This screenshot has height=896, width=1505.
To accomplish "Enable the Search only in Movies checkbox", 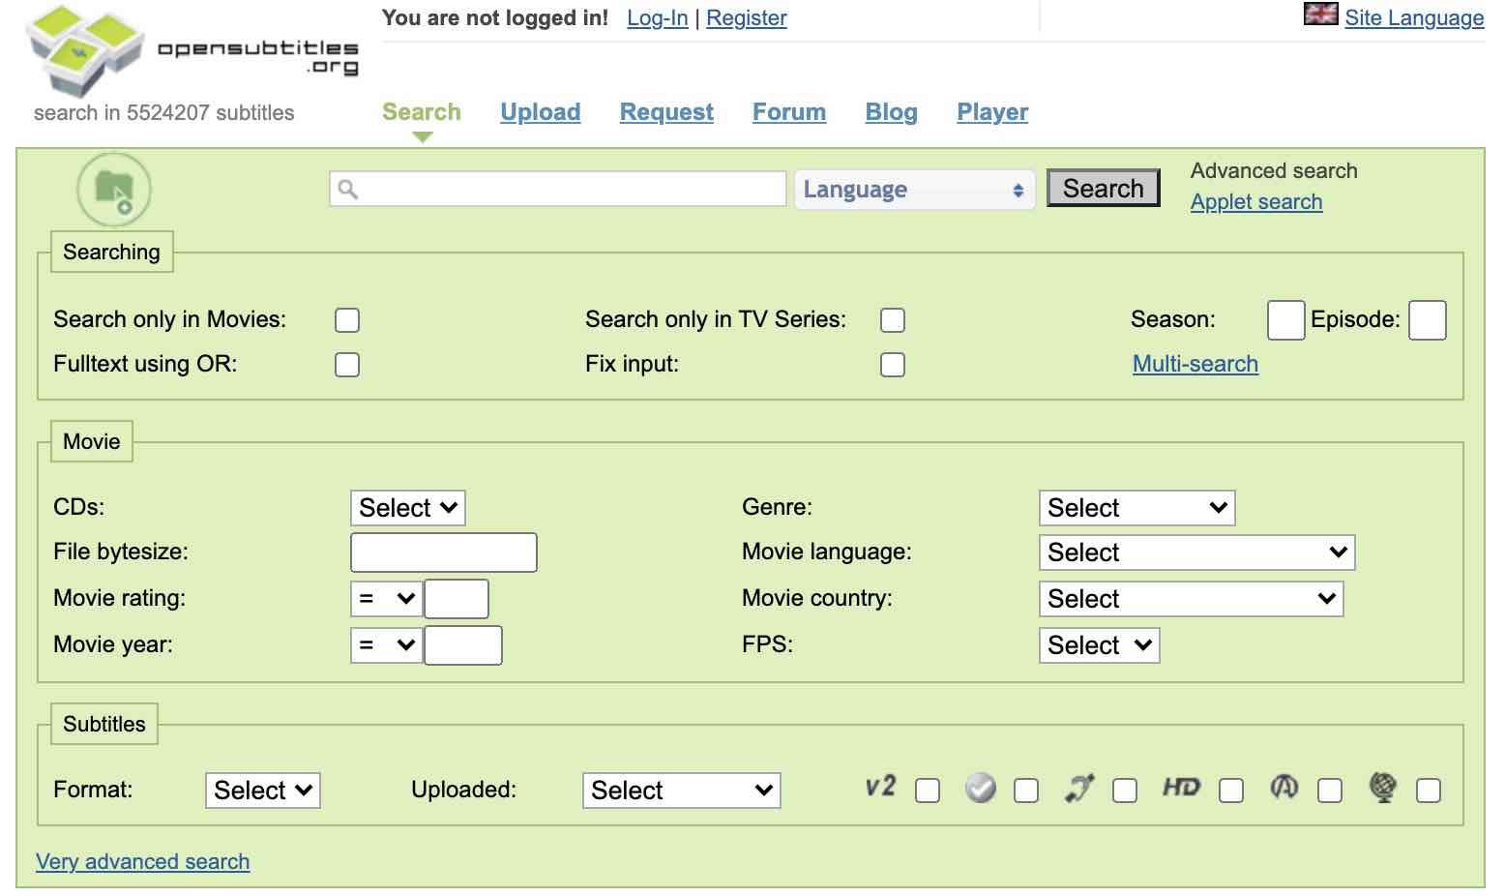I will (x=347, y=319).
